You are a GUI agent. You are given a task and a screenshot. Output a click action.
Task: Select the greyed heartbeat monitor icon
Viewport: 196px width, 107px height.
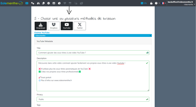click(x=65, y=3)
